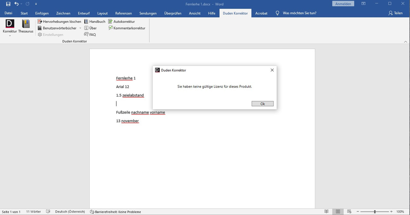Viewport: 410px width, 215px height.
Task: Open word count '11 Wörter'
Action: pos(34,212)
